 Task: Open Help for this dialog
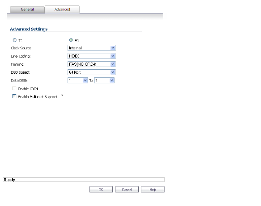153,190
